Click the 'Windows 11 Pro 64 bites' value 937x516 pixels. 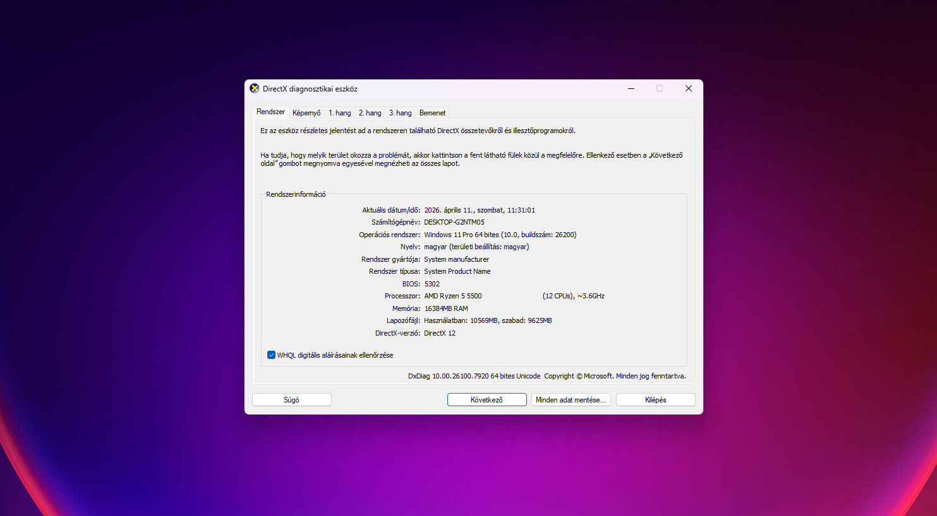tap(461, 235)
